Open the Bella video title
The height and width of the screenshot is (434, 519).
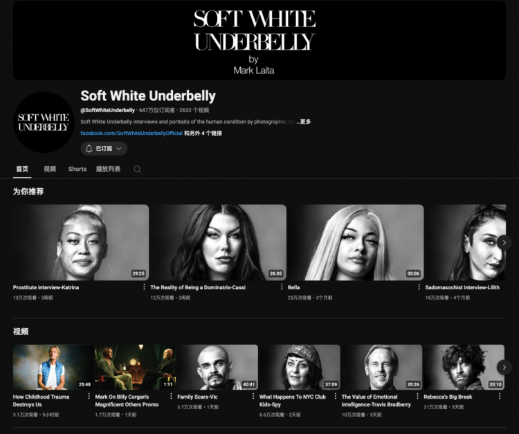(x=293, y=287)
